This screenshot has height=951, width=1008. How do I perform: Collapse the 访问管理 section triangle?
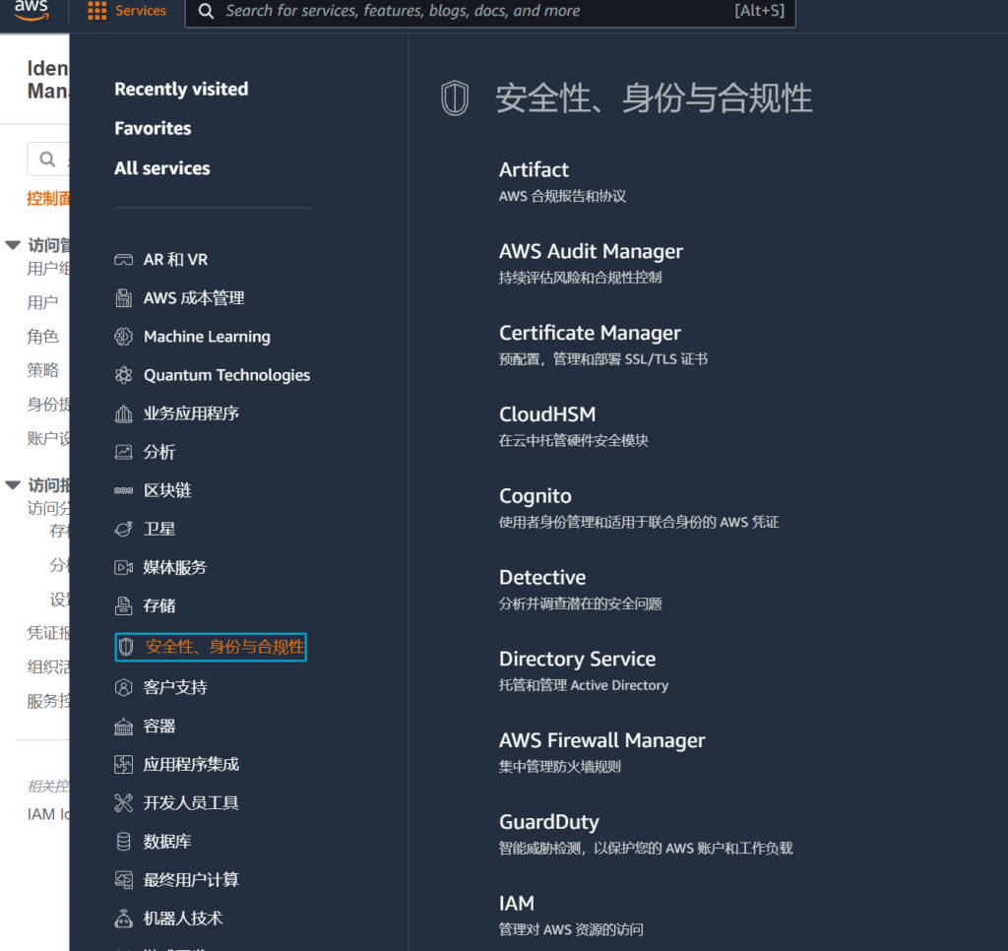[x=13, y=245]
